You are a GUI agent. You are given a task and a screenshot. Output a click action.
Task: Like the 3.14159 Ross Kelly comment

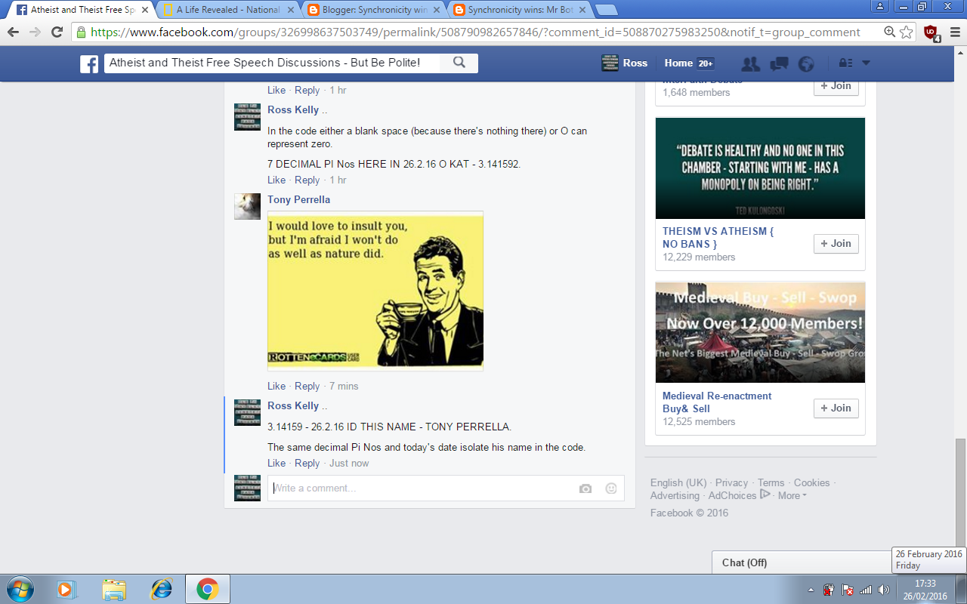point(277,464)
